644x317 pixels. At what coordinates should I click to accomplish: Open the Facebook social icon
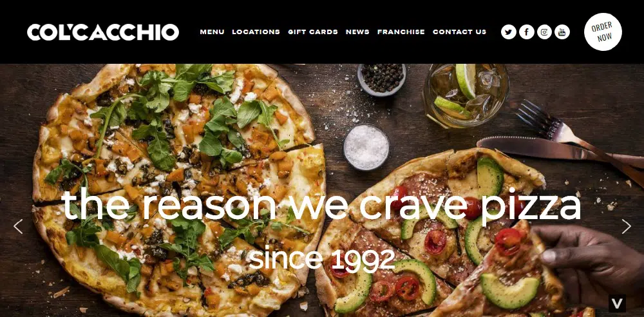point(527,32)
